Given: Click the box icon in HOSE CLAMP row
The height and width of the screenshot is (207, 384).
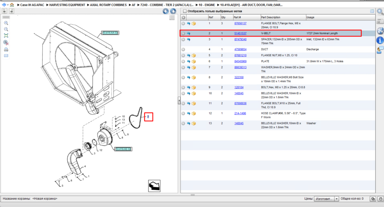Looking at the screenshot, I should click(194, 113).
